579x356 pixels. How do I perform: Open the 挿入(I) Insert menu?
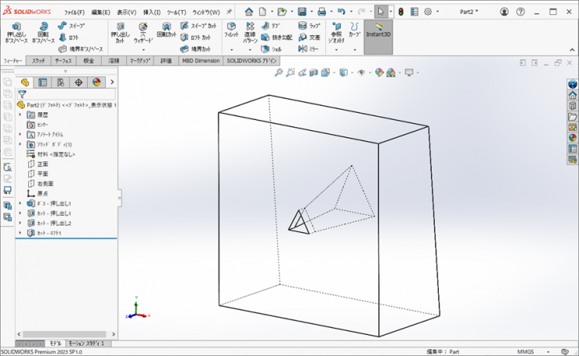pos(152,13)
